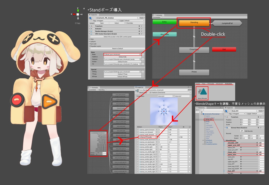Click the Animation folder in Assets breadcrumb
This screenshot has width=269, height=185.
pos(229,84)
